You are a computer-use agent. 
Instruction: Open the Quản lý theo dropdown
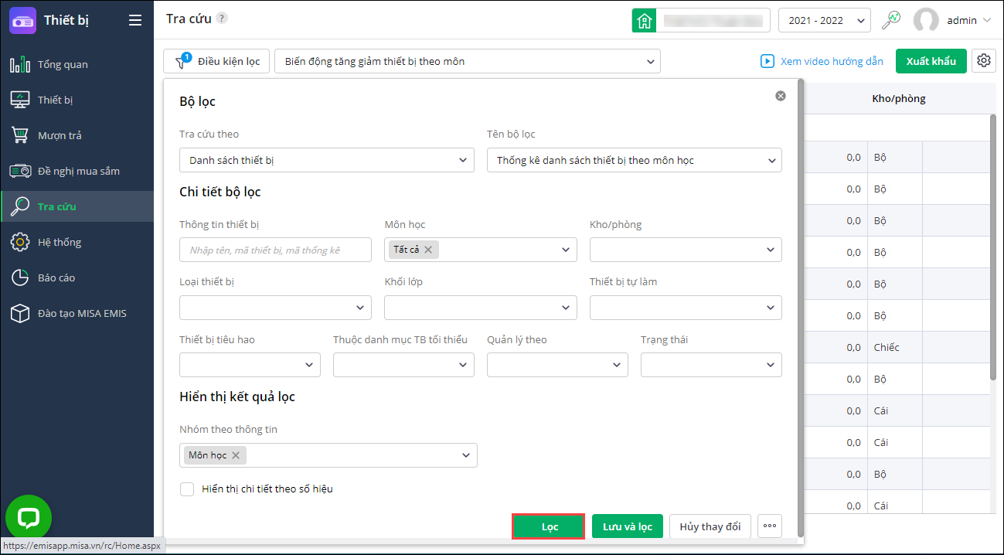pyautogui.click(x=557, y=365)
